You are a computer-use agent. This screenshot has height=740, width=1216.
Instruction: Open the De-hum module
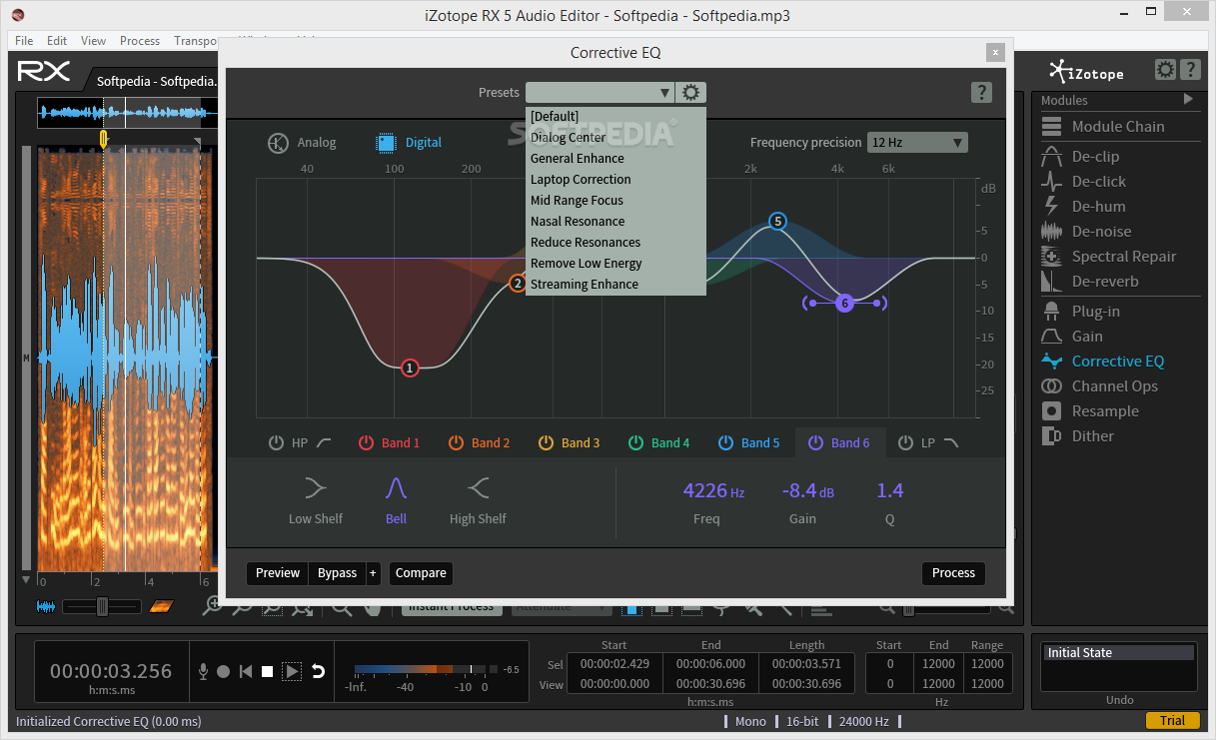[x=1083, y=207]
